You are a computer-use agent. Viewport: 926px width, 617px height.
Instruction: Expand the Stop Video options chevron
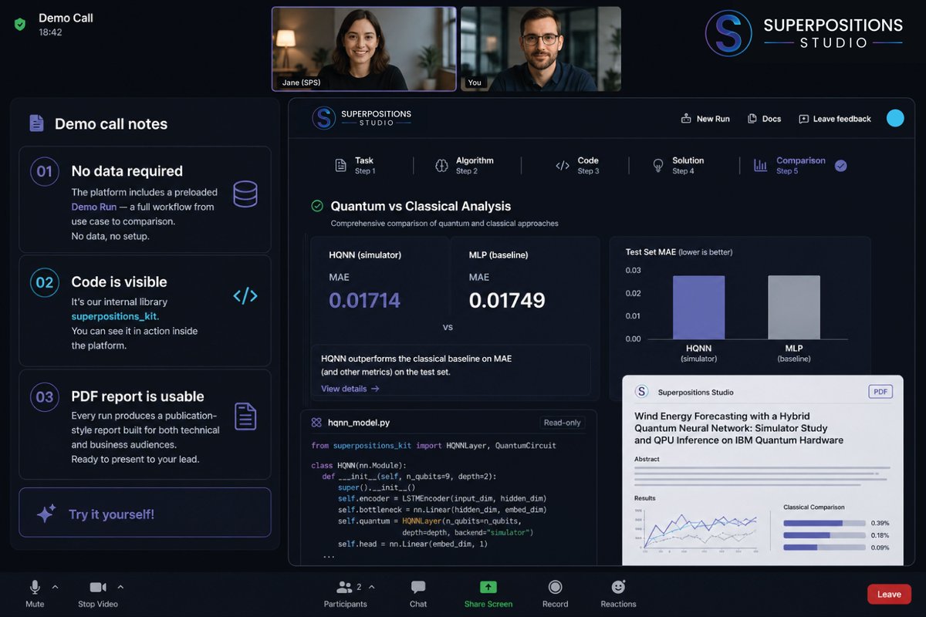[x=120, y=586]
